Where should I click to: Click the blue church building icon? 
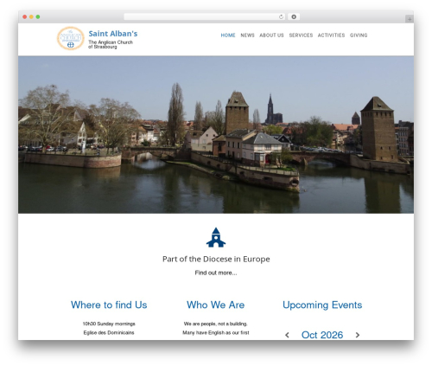(216, 237)
